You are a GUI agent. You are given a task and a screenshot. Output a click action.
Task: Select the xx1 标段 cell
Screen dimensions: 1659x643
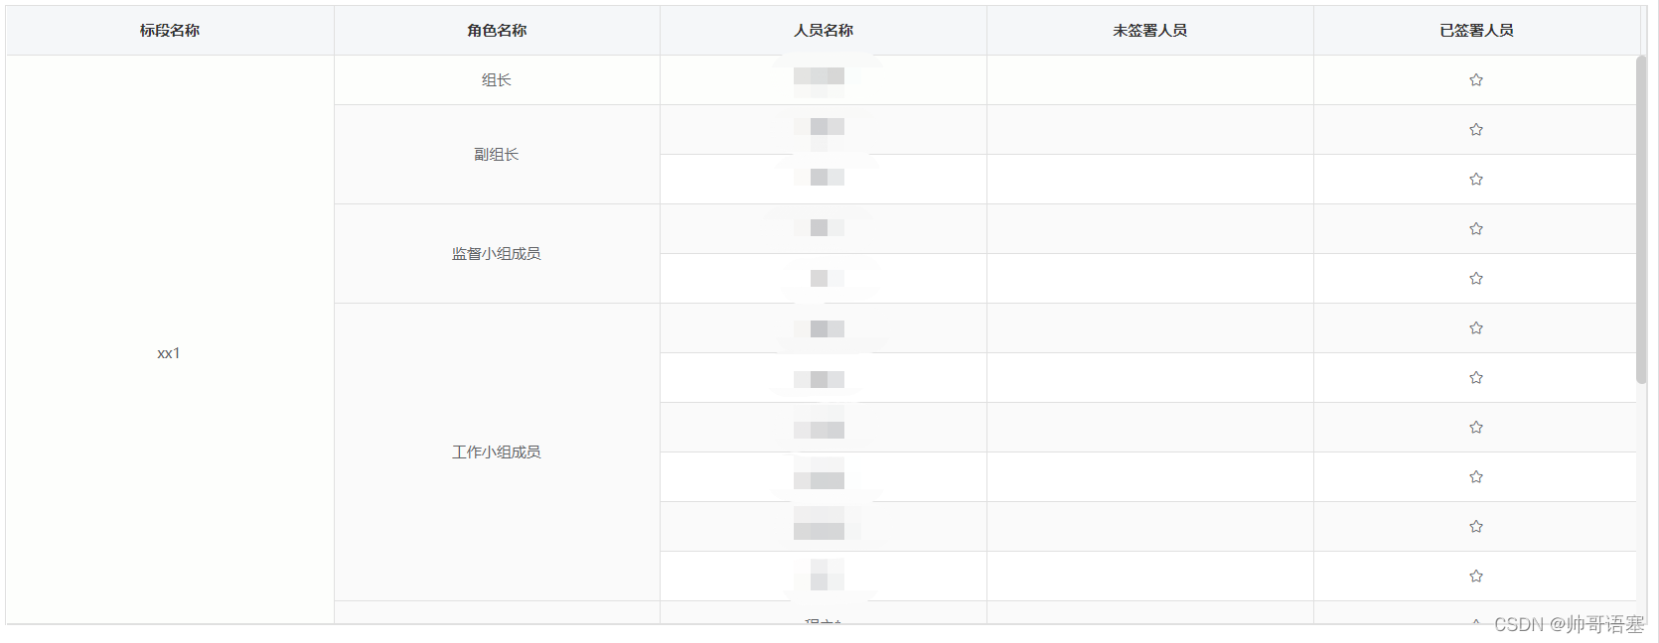169,352
